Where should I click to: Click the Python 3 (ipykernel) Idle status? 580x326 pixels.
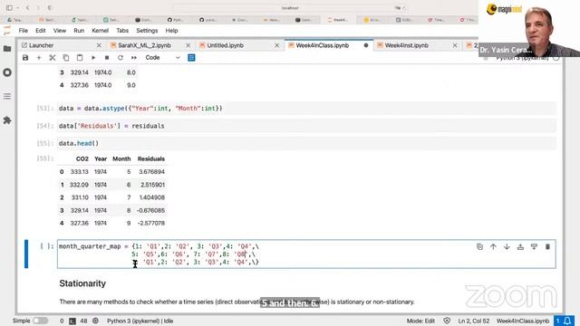(140, 321)
